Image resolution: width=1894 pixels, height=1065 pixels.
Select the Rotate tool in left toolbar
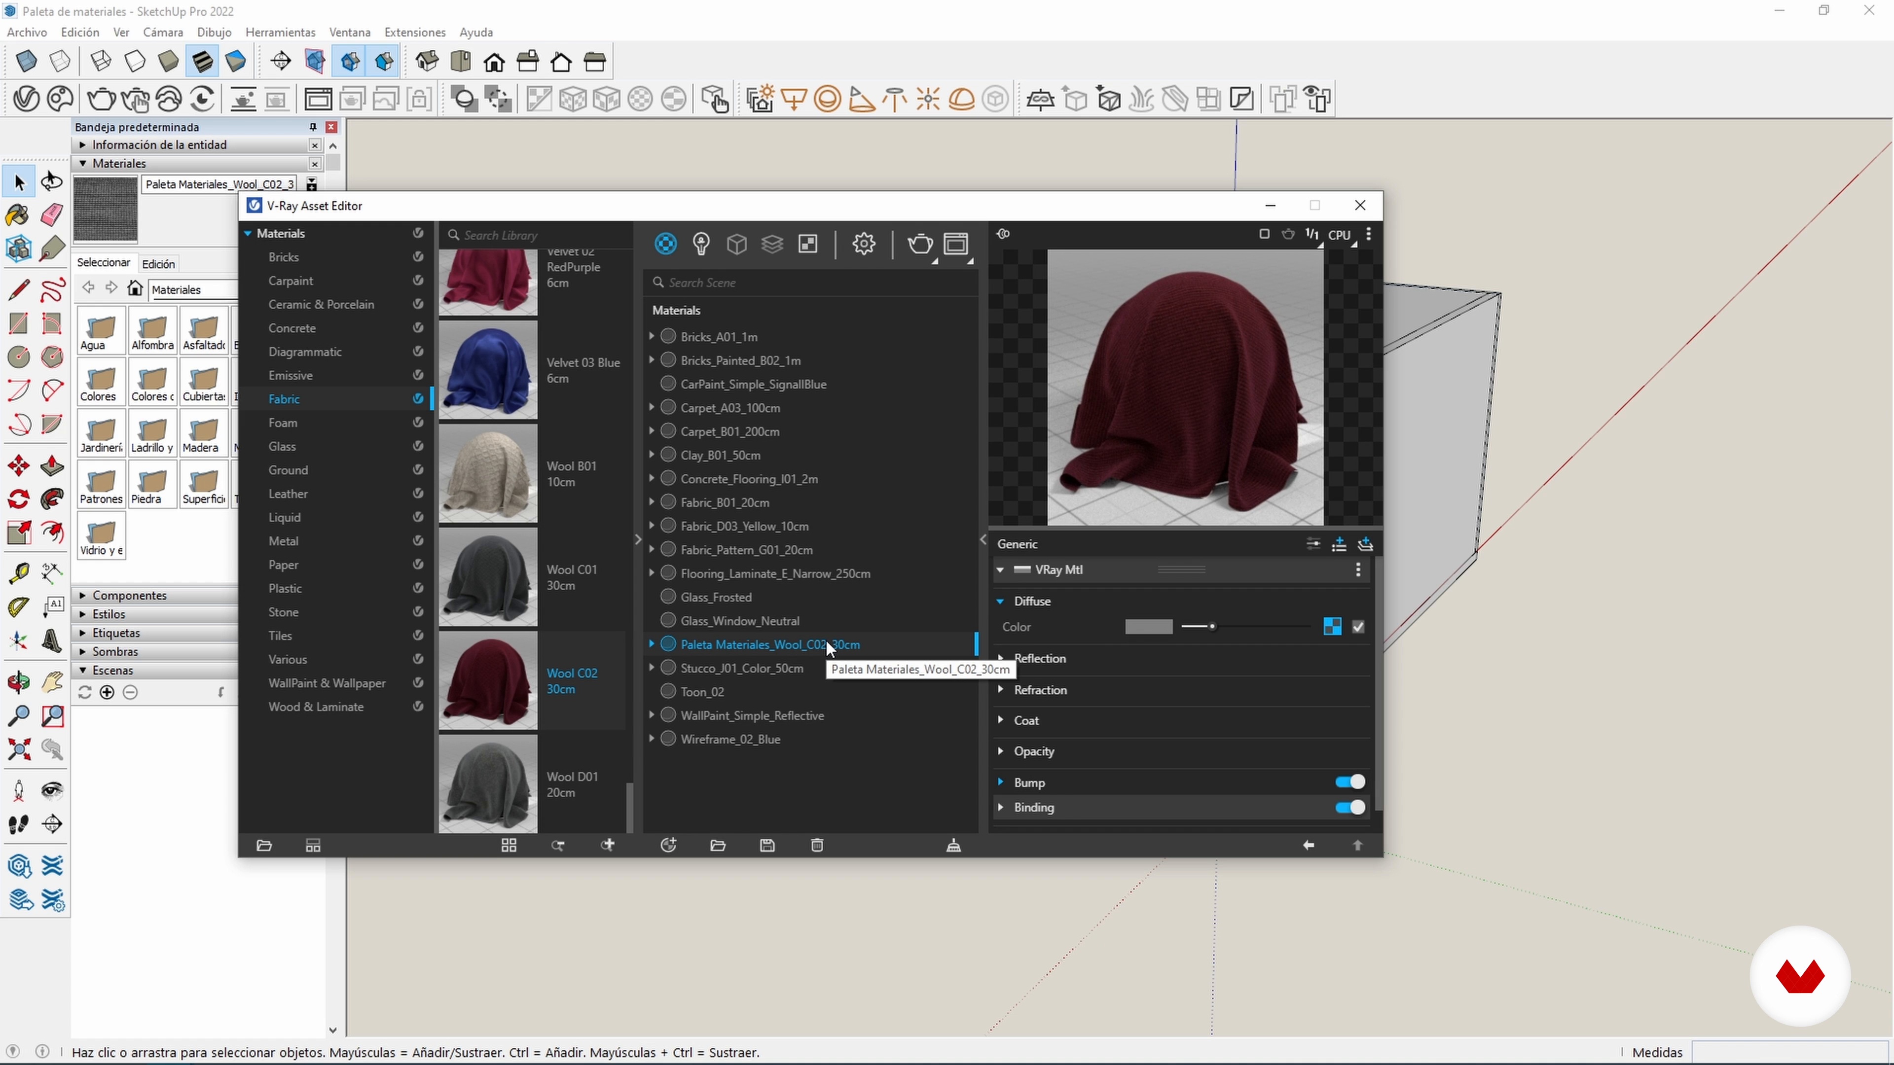tap(18, 500)
